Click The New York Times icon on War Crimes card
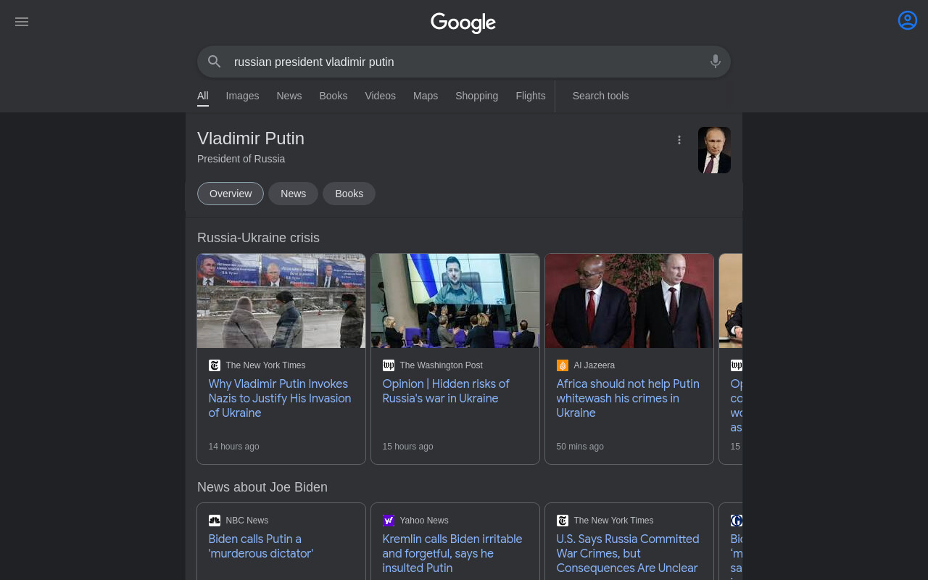The image size is (928, 580). (x=563, y=521)
